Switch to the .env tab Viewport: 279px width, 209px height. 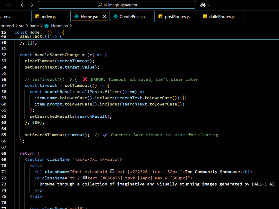[x=7, y=17]
